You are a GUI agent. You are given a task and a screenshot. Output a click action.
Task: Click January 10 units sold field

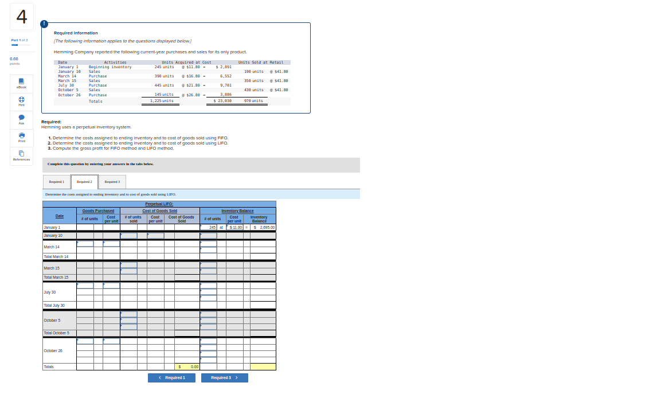click(x=128, y=236)
